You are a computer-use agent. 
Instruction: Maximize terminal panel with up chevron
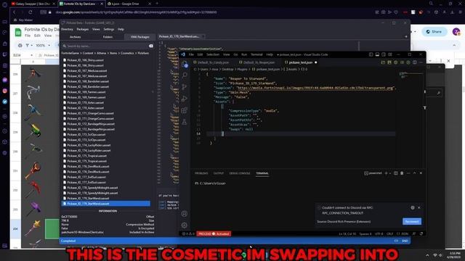pyautogui.click(x=415, y=173)
